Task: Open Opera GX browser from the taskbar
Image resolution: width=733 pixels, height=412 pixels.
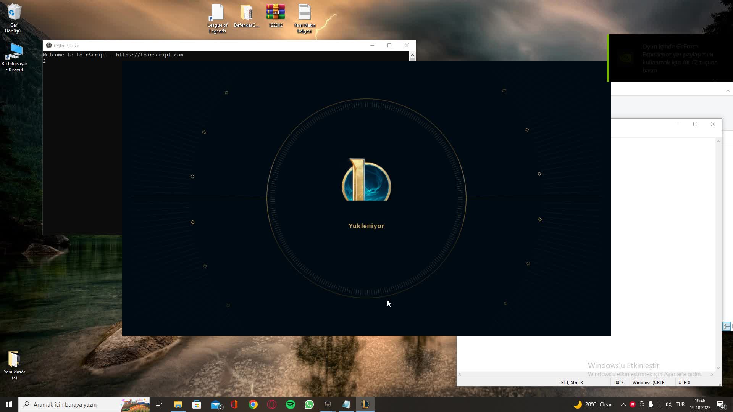Action: tap(272, 404)
